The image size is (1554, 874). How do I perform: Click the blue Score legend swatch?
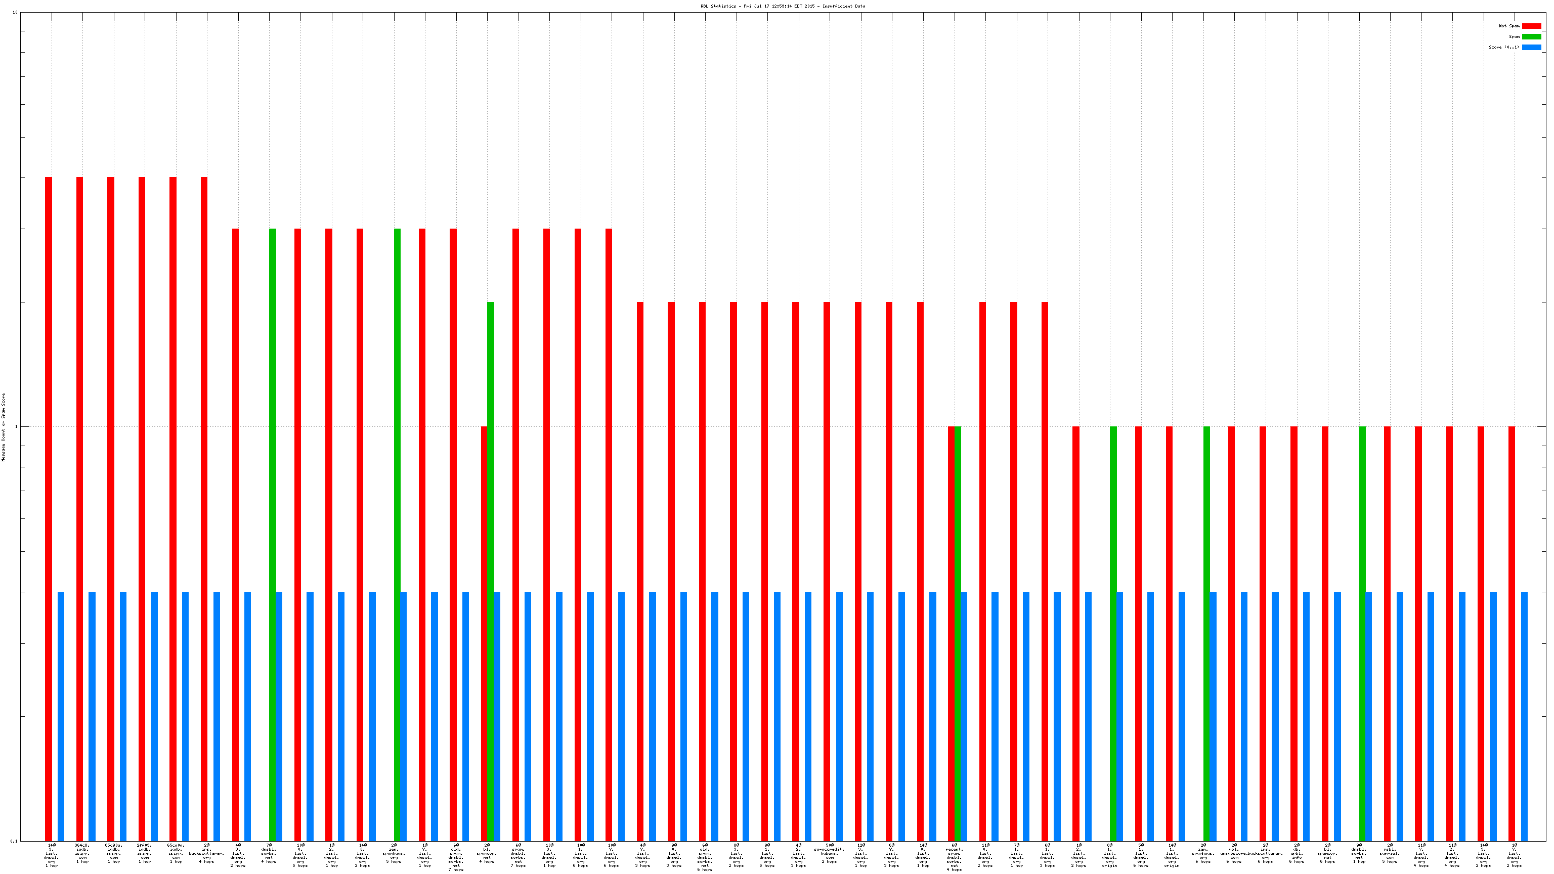[x=1531, y=47]
